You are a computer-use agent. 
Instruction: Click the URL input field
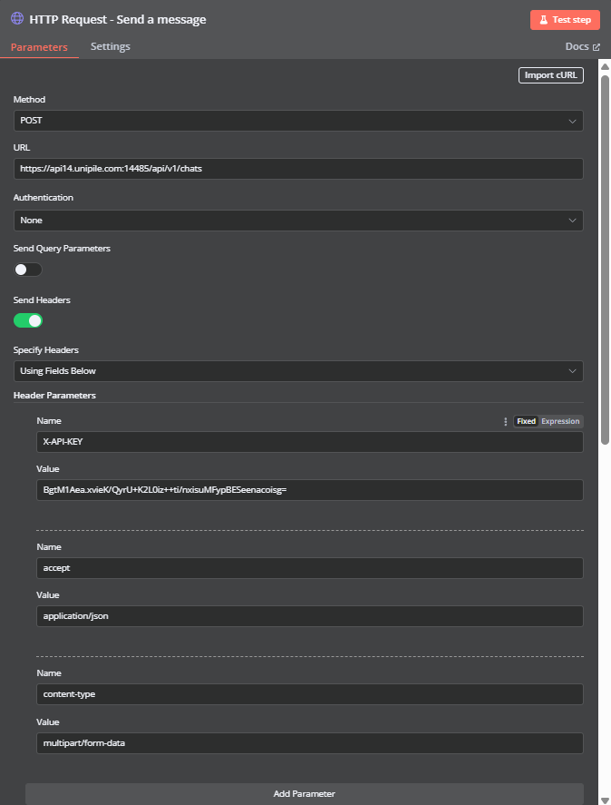coord(298,169)
